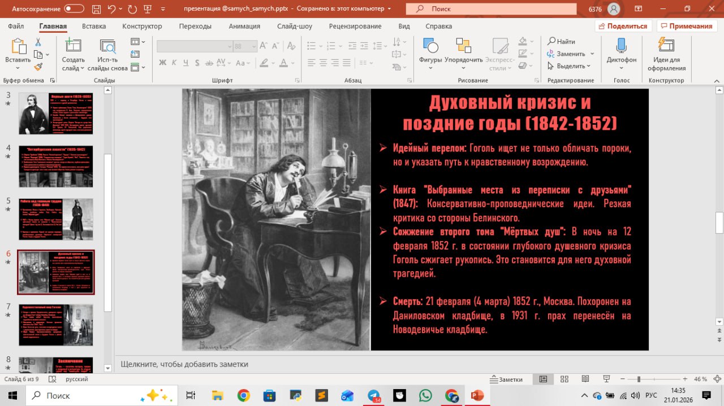Click the notes area Щелкните, чтобы добавить заметки
The width and height of the screenshot is (724, 406).
[184, 364]
